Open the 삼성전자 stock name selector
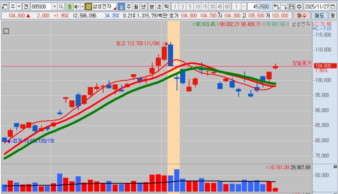The height and width of the screenshot is (194, 338). 104,7
